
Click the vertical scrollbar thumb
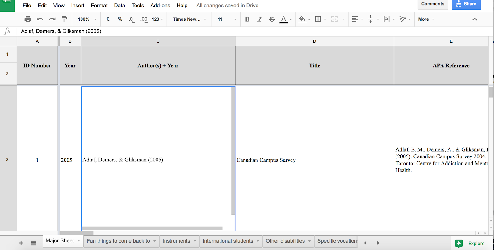491,92
